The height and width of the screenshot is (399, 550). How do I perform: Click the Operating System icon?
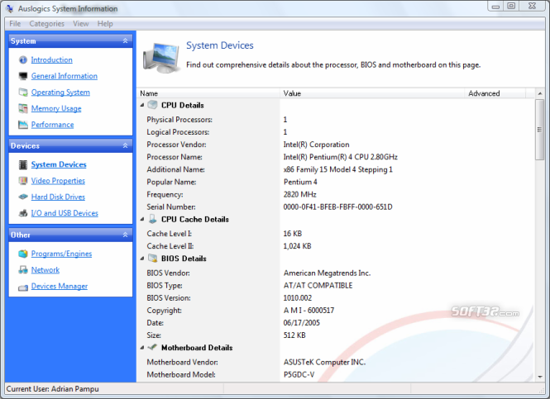click(x=23, y=93)
